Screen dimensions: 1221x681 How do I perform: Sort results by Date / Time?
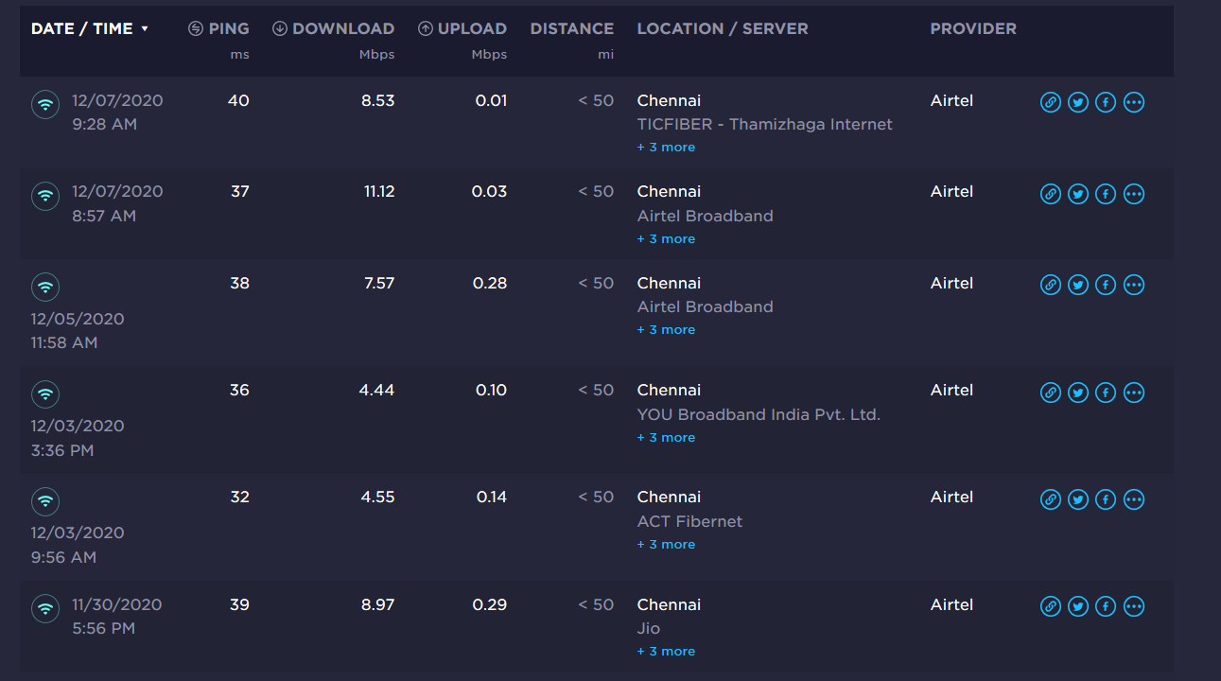(x=90, y=28)
